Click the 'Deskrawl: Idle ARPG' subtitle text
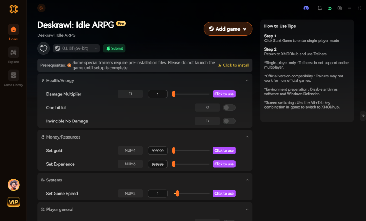The width and height of the screenshot is (366, 221). click(56, 35)
